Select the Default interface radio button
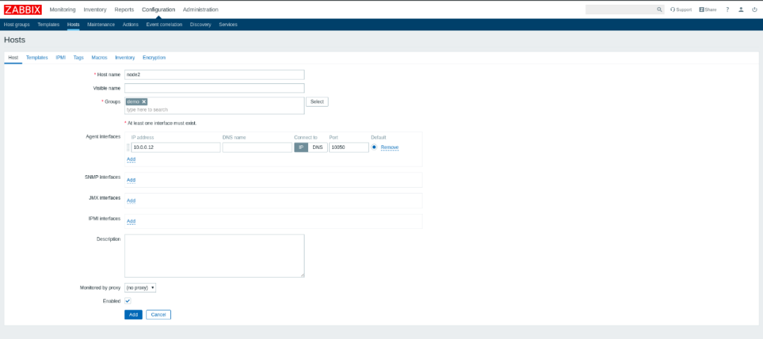 pos(374,147)
